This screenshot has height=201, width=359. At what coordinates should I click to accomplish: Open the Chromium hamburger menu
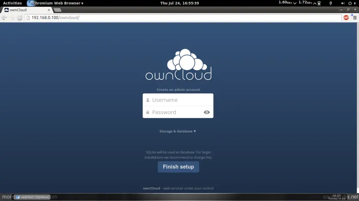pos(355,17)
